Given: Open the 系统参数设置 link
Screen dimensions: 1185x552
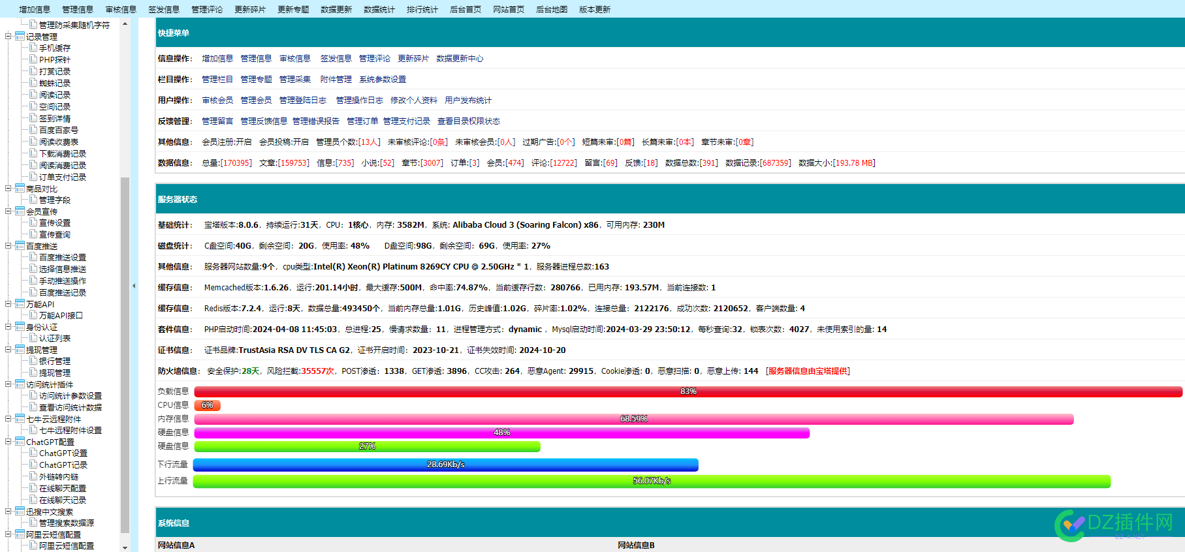Looking at the screenshot, I should (x=383, y=80).
